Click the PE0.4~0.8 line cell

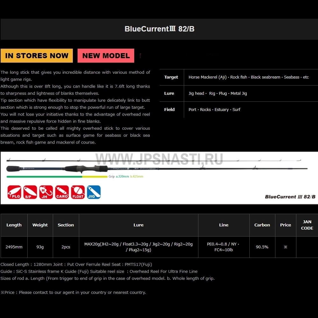pyautogui.click(x=224, y=247)
